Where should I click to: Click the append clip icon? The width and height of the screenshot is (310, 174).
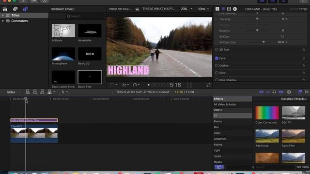42,92
